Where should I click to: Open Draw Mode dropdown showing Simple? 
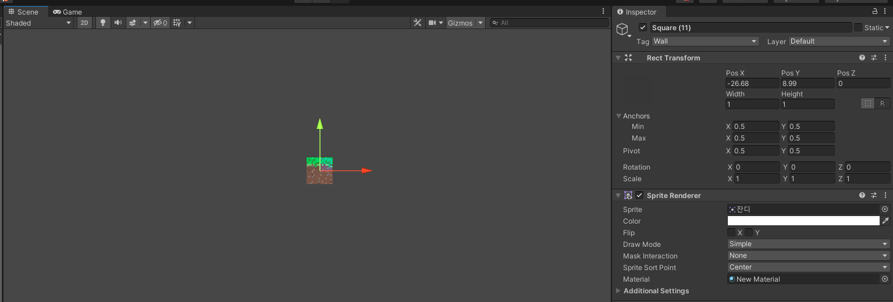[809, 244]
